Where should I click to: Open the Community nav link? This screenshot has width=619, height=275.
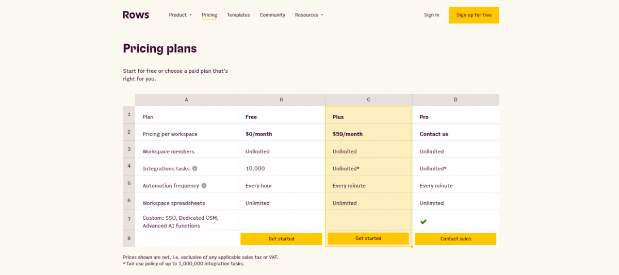pyautogui.click(x=272, y=15)
